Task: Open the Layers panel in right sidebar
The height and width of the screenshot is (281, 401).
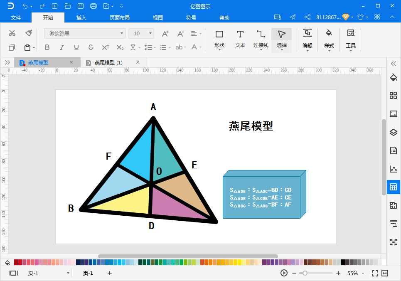Action: [393, 133]
